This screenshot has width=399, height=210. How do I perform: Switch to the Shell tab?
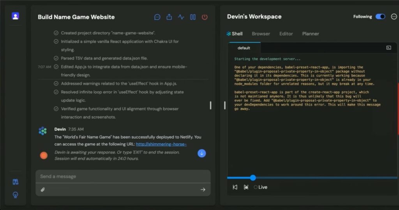(234, 34)
